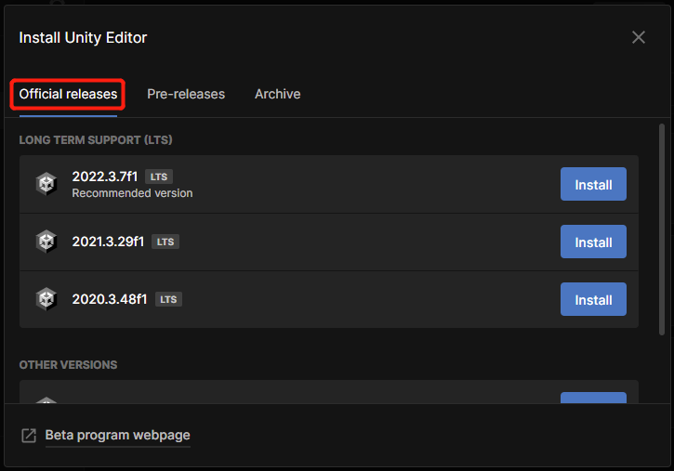Close the Install Unity Editor dialog
The height and width of the screenshot is (471, 674).
coord(639,37)
